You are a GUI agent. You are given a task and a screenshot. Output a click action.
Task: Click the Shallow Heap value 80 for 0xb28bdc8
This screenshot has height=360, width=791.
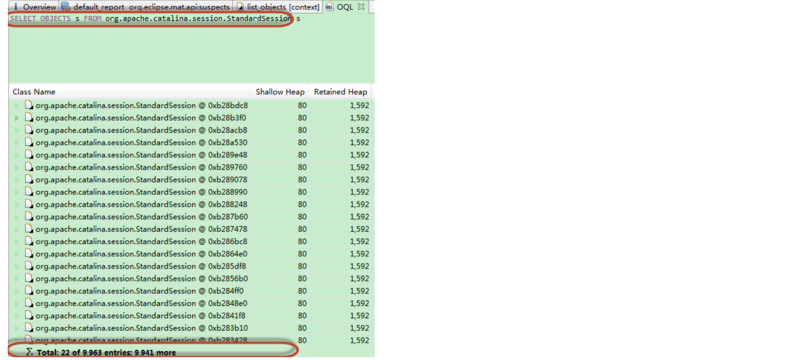pyautogui.click(x=302, y=105)
